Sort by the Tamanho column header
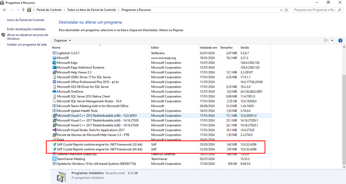The height and width of the screenshot is (184, 346). [x=226, y=48]
